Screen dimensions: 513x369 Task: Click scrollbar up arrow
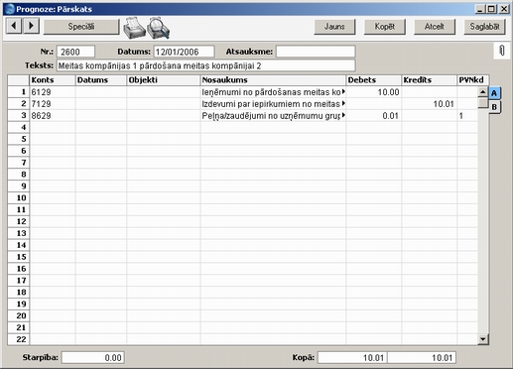coord(483,91)
